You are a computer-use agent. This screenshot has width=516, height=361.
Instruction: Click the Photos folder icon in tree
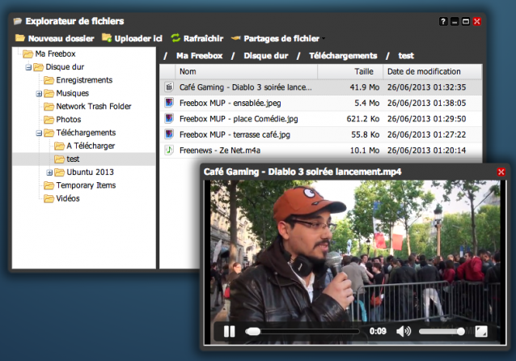click(x=49, y=120)
